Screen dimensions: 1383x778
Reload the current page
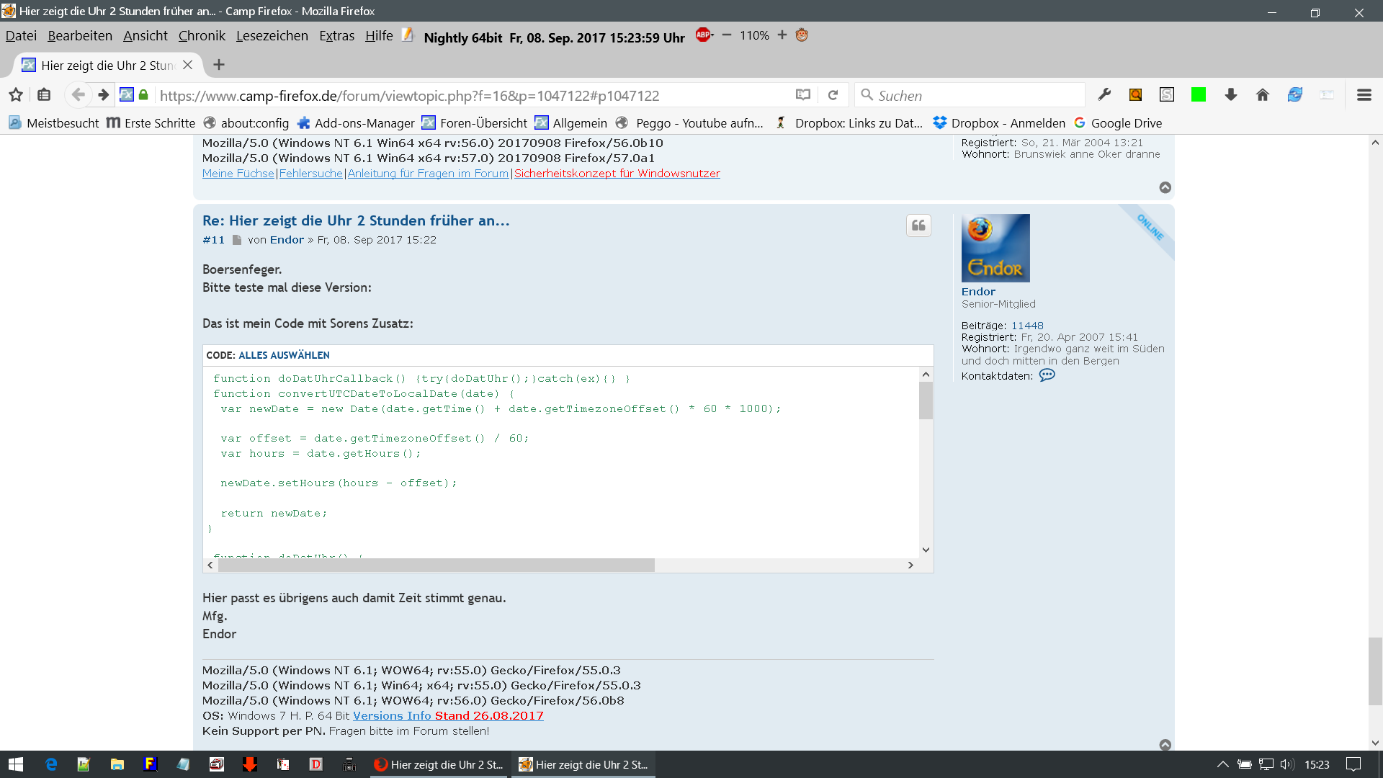pos(833,95)
